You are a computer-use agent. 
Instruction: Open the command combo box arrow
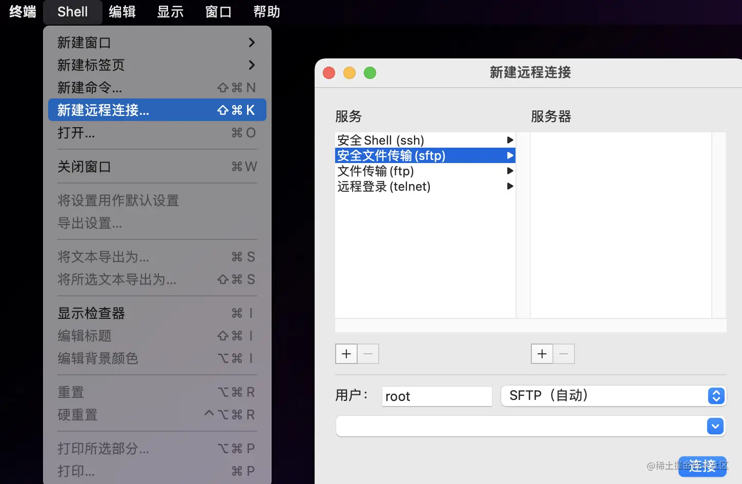715,426
